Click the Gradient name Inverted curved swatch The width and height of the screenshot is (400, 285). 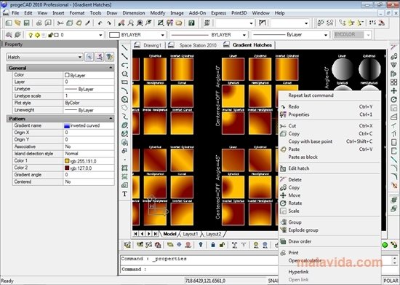(67, 126)
